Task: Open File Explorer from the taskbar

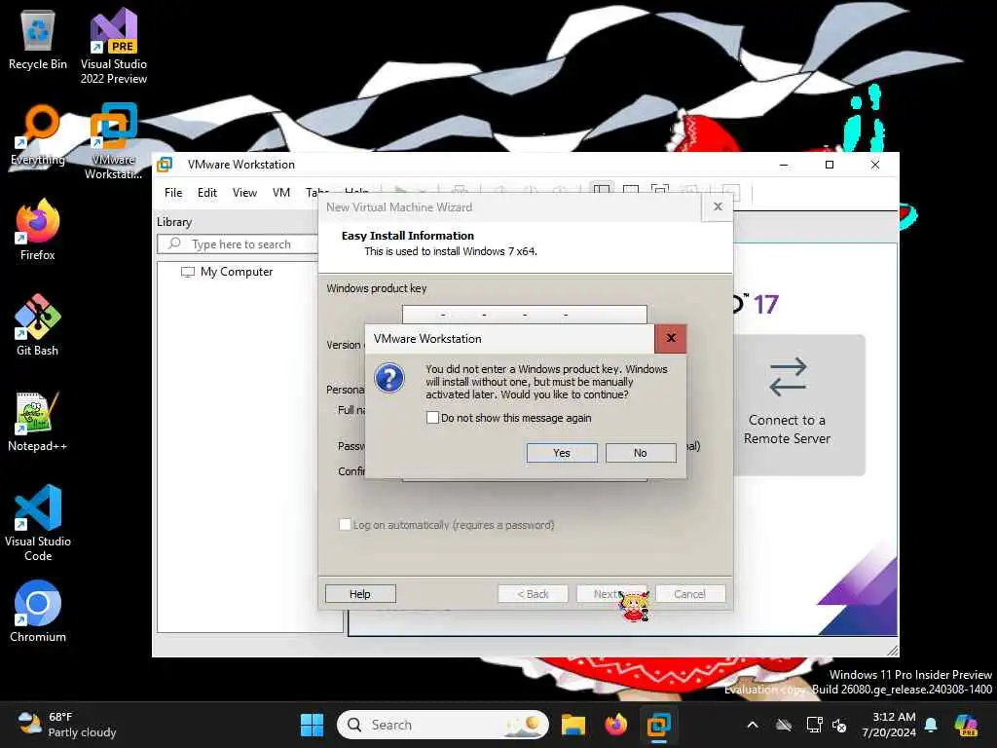Action: (x=572, y=725)
